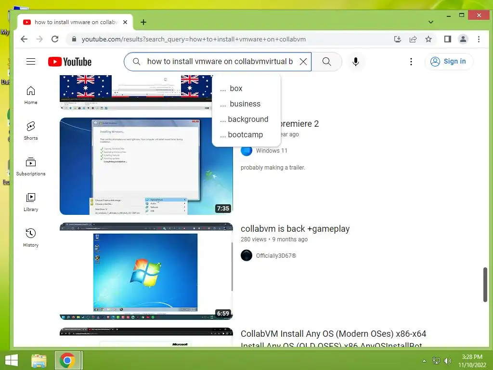The width and height of the screenshot is (493, 370).
Task: Sign in to YouTube
Action: (x=449, y=61)
